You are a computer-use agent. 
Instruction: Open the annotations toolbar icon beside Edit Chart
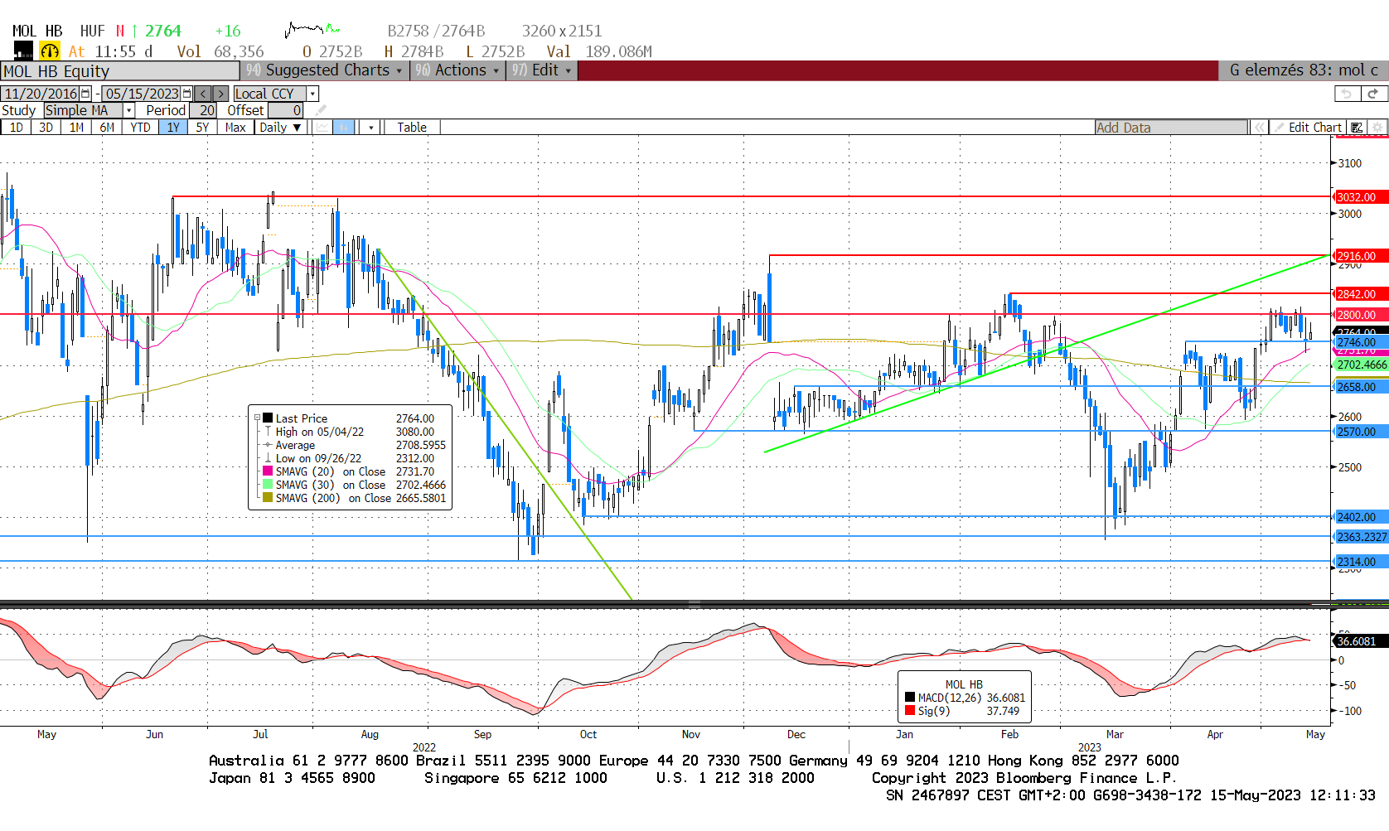(1357, 128)
